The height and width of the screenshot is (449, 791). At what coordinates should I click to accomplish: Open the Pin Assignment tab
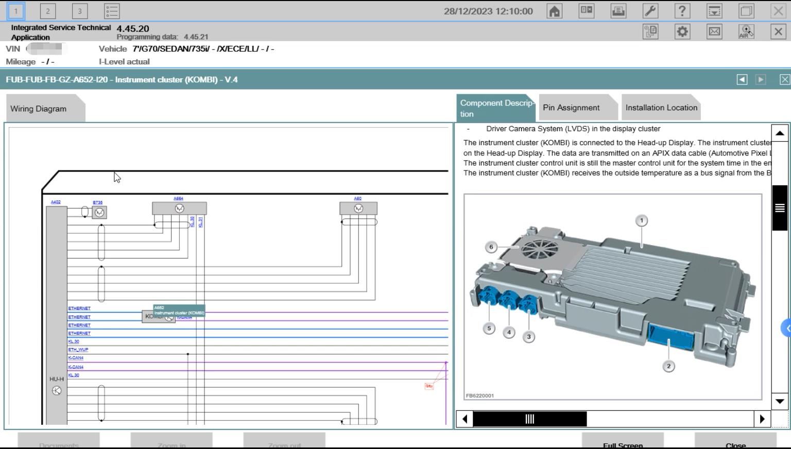coord(578,108)
